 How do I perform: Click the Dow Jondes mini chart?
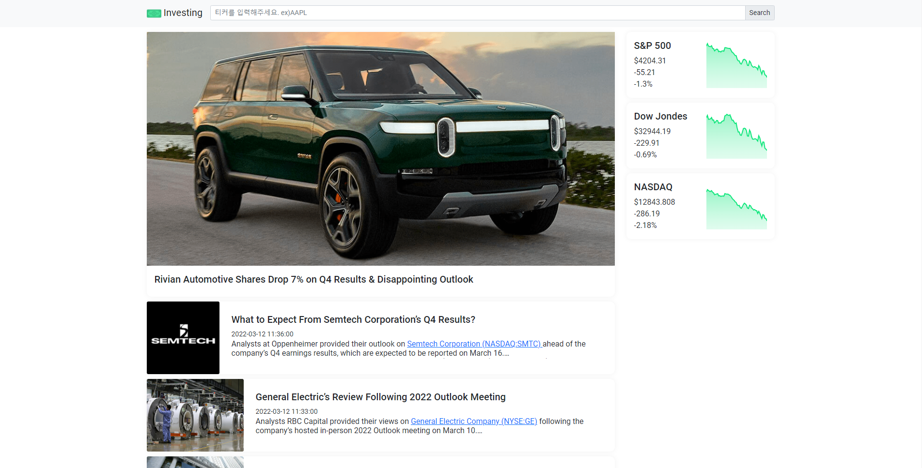(736, 136)
